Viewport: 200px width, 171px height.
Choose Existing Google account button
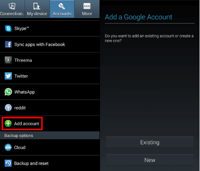[150, 142]
